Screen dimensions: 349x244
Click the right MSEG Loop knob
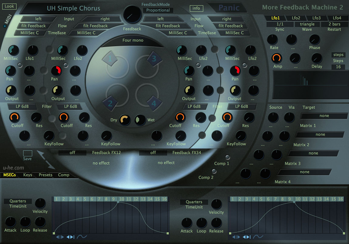click(202, 223)
